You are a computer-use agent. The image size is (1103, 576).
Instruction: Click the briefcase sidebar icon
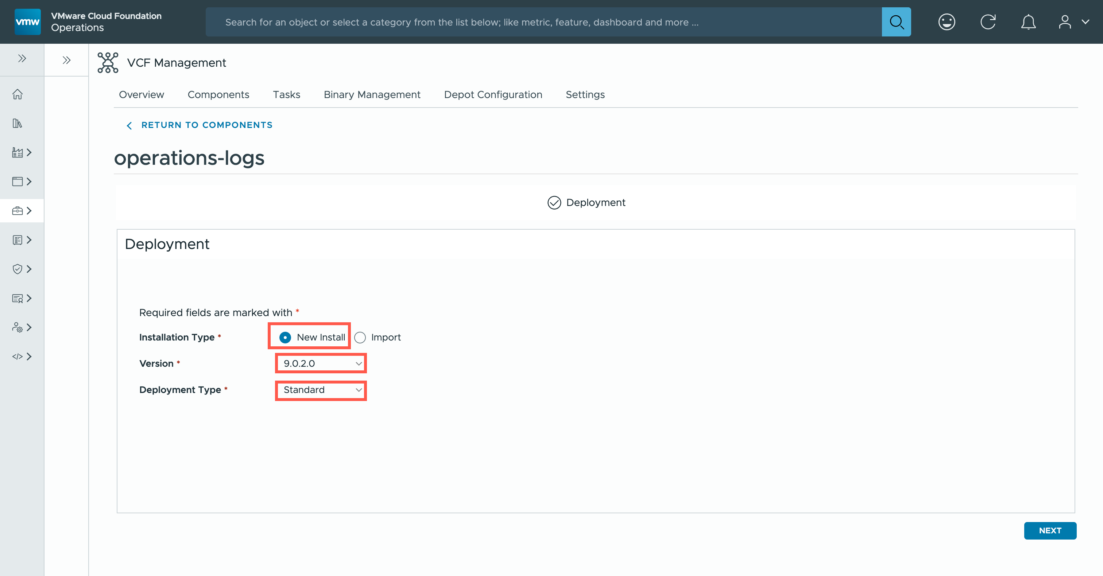tap(17, 211)
